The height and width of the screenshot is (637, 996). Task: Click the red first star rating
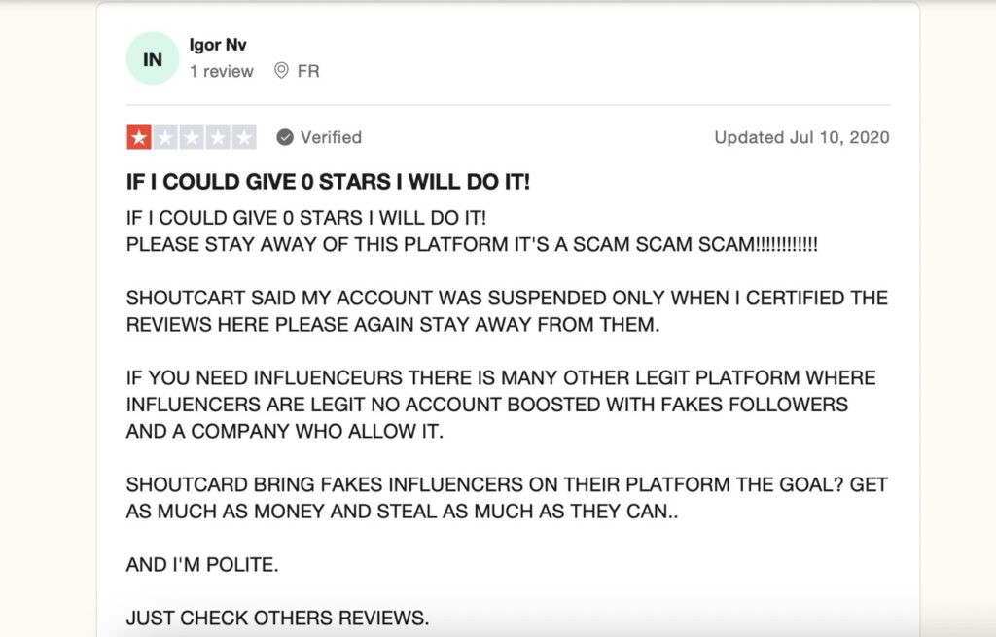(x=139, y=137)
